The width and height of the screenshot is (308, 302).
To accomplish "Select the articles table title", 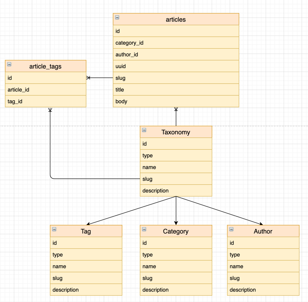I will coord(176,20).
